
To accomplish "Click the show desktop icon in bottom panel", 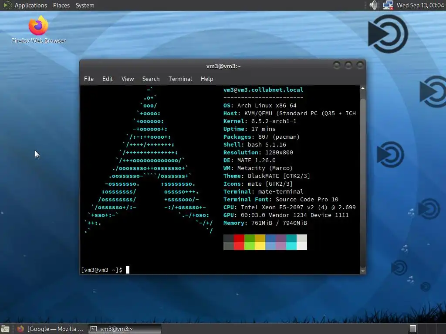I will pos(5,329).
